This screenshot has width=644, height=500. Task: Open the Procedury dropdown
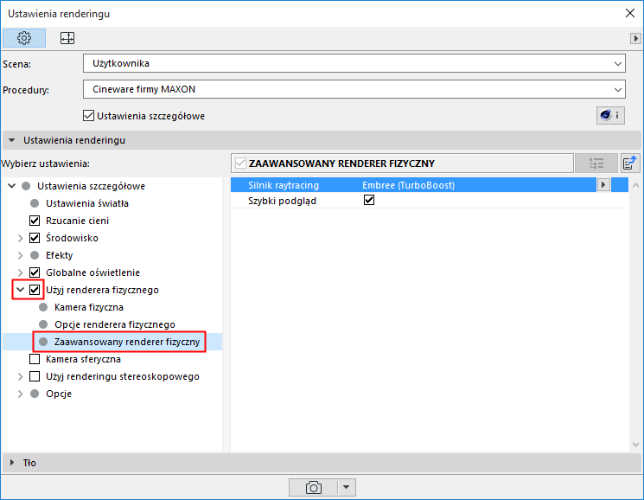click(354, 90)
